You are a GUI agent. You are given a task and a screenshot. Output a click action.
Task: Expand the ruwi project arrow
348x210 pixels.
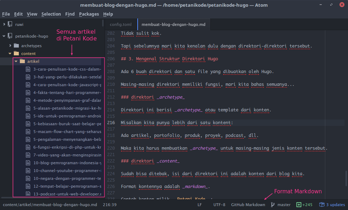[x=4, y=24]
